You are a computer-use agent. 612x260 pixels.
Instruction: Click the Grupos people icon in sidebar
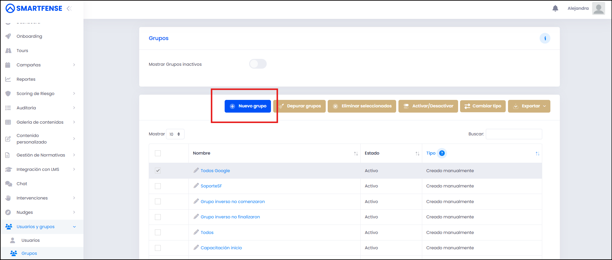click(14, 253)
